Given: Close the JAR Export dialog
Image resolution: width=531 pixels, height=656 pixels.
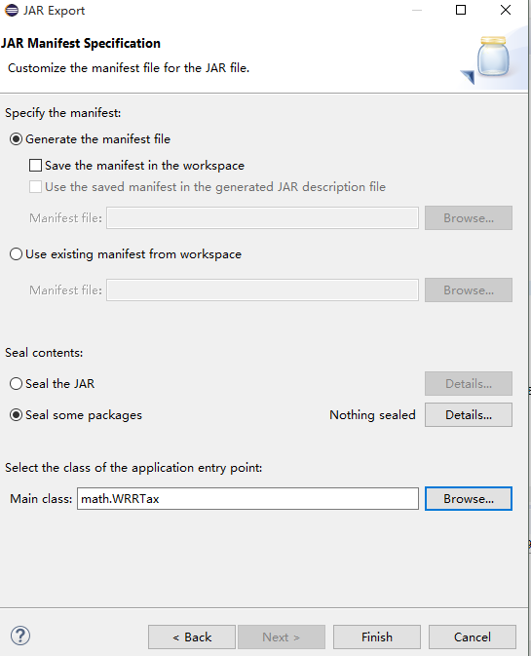Looking at the screenshot, I should (x=506, y=10).
